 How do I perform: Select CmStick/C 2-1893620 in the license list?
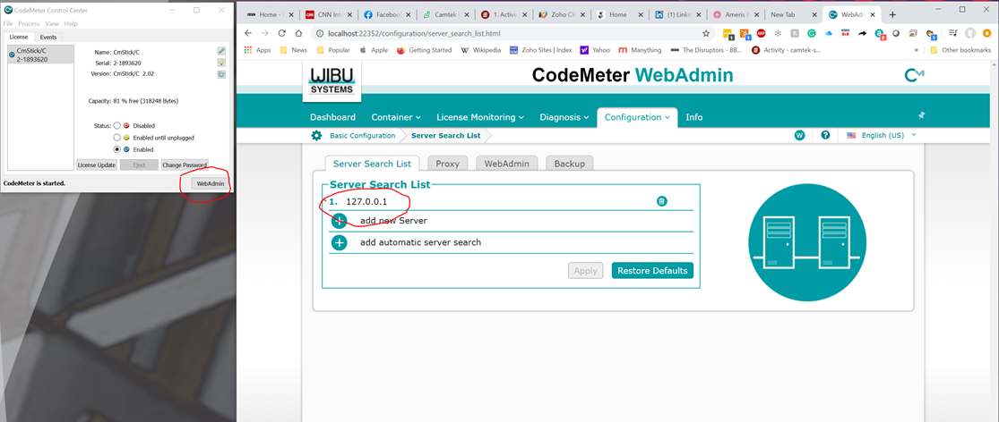tap(41, 54)
